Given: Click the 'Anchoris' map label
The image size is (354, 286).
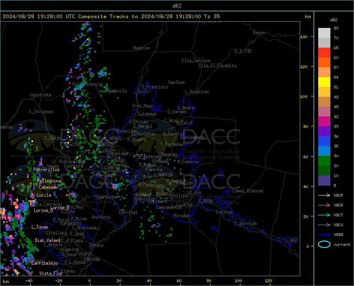Looking at the screenshot, I should click(x=101, y=217).
